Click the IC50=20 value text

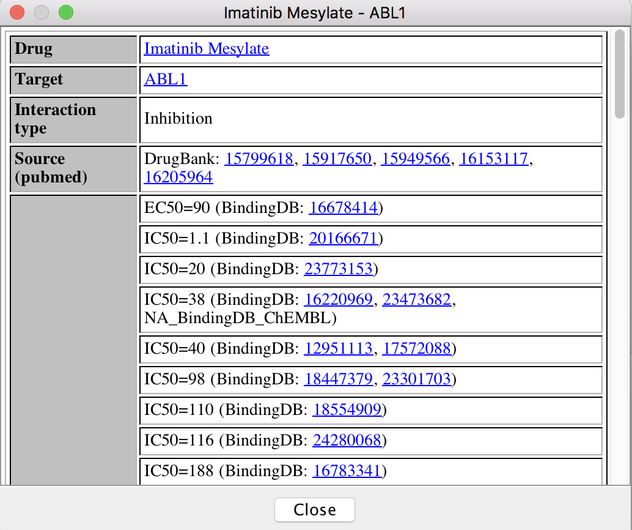click(x=175, y=269)
